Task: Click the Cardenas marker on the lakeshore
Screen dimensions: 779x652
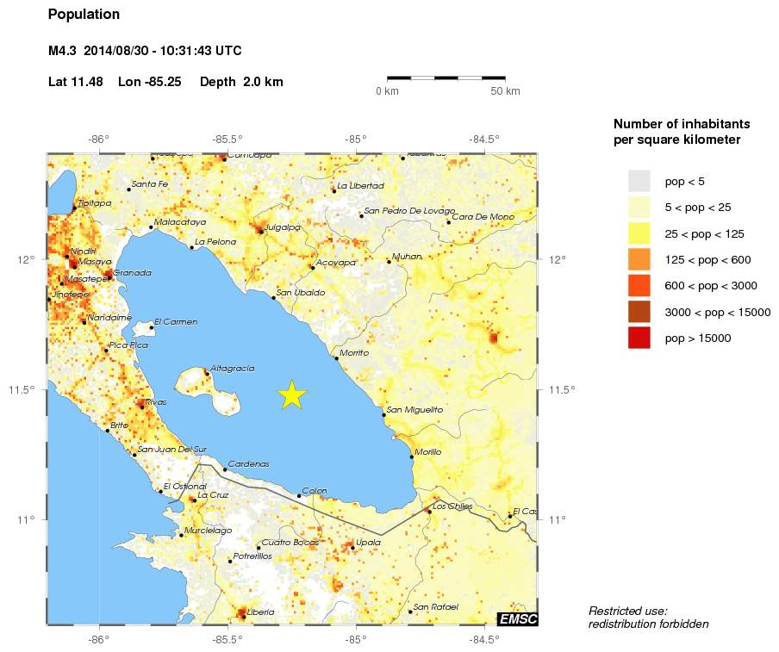Action: pos(225,469)
